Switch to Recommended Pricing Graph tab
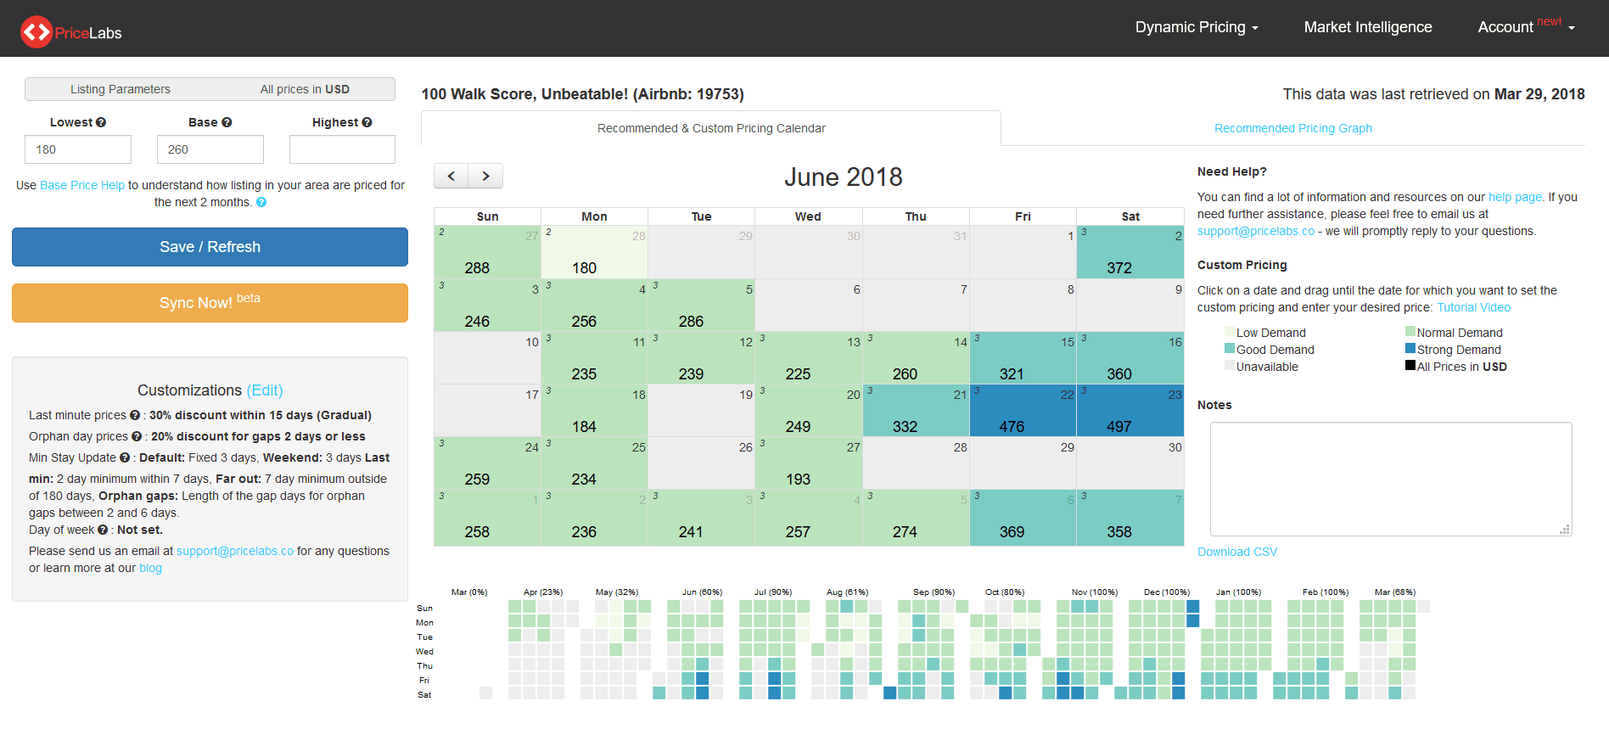Viewport: 1609px width, 735px height. point(1292,128)
